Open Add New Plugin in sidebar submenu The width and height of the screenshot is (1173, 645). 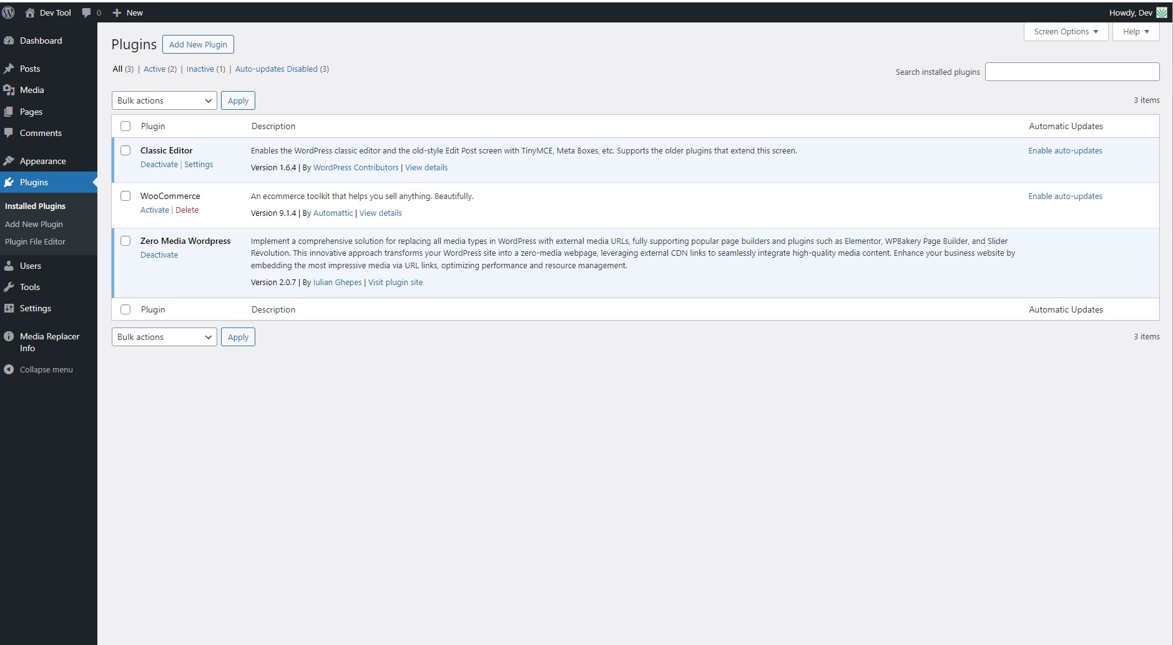34,224
